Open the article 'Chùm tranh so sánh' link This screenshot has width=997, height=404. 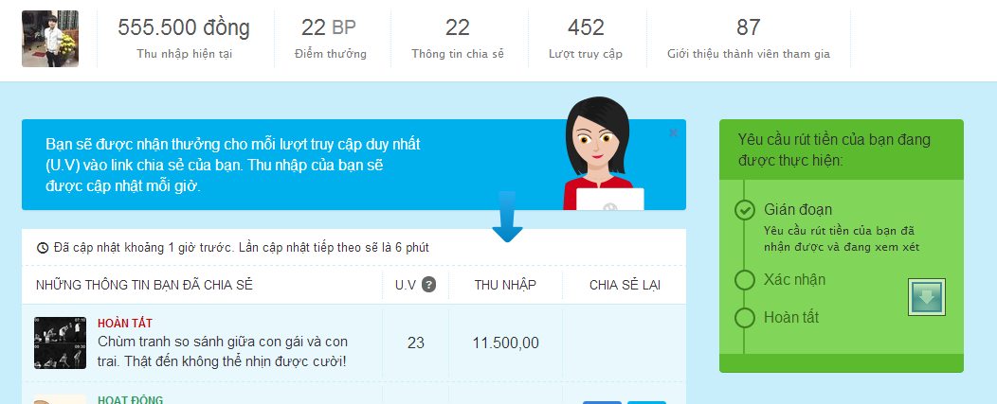[223, 350]
